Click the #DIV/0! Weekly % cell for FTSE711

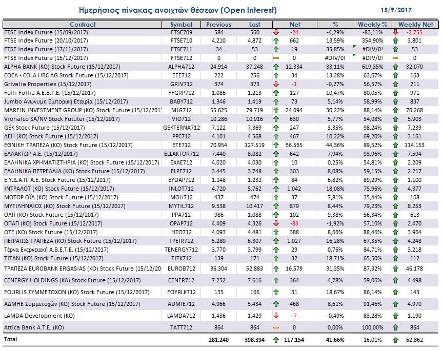[372, 50]
